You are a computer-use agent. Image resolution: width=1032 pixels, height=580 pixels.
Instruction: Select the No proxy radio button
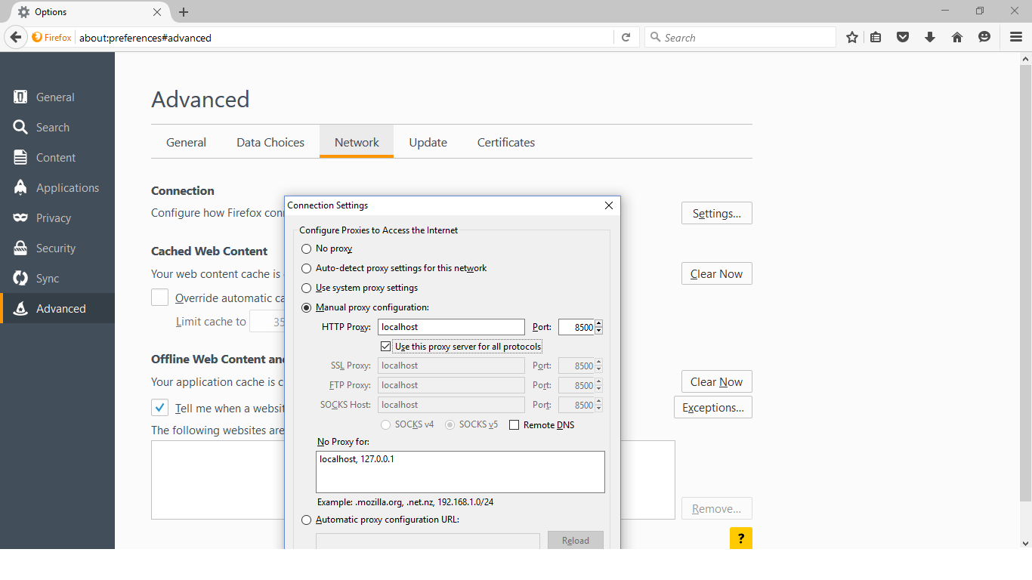(x=306, y=248)
